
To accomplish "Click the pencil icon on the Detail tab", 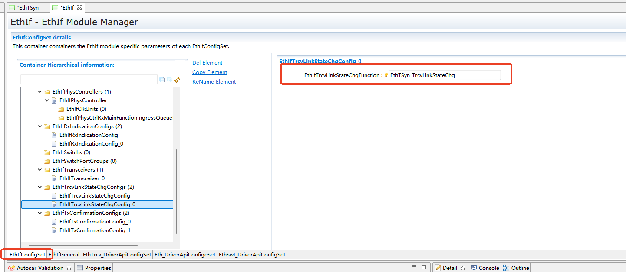I will click(x=438, y=267).
